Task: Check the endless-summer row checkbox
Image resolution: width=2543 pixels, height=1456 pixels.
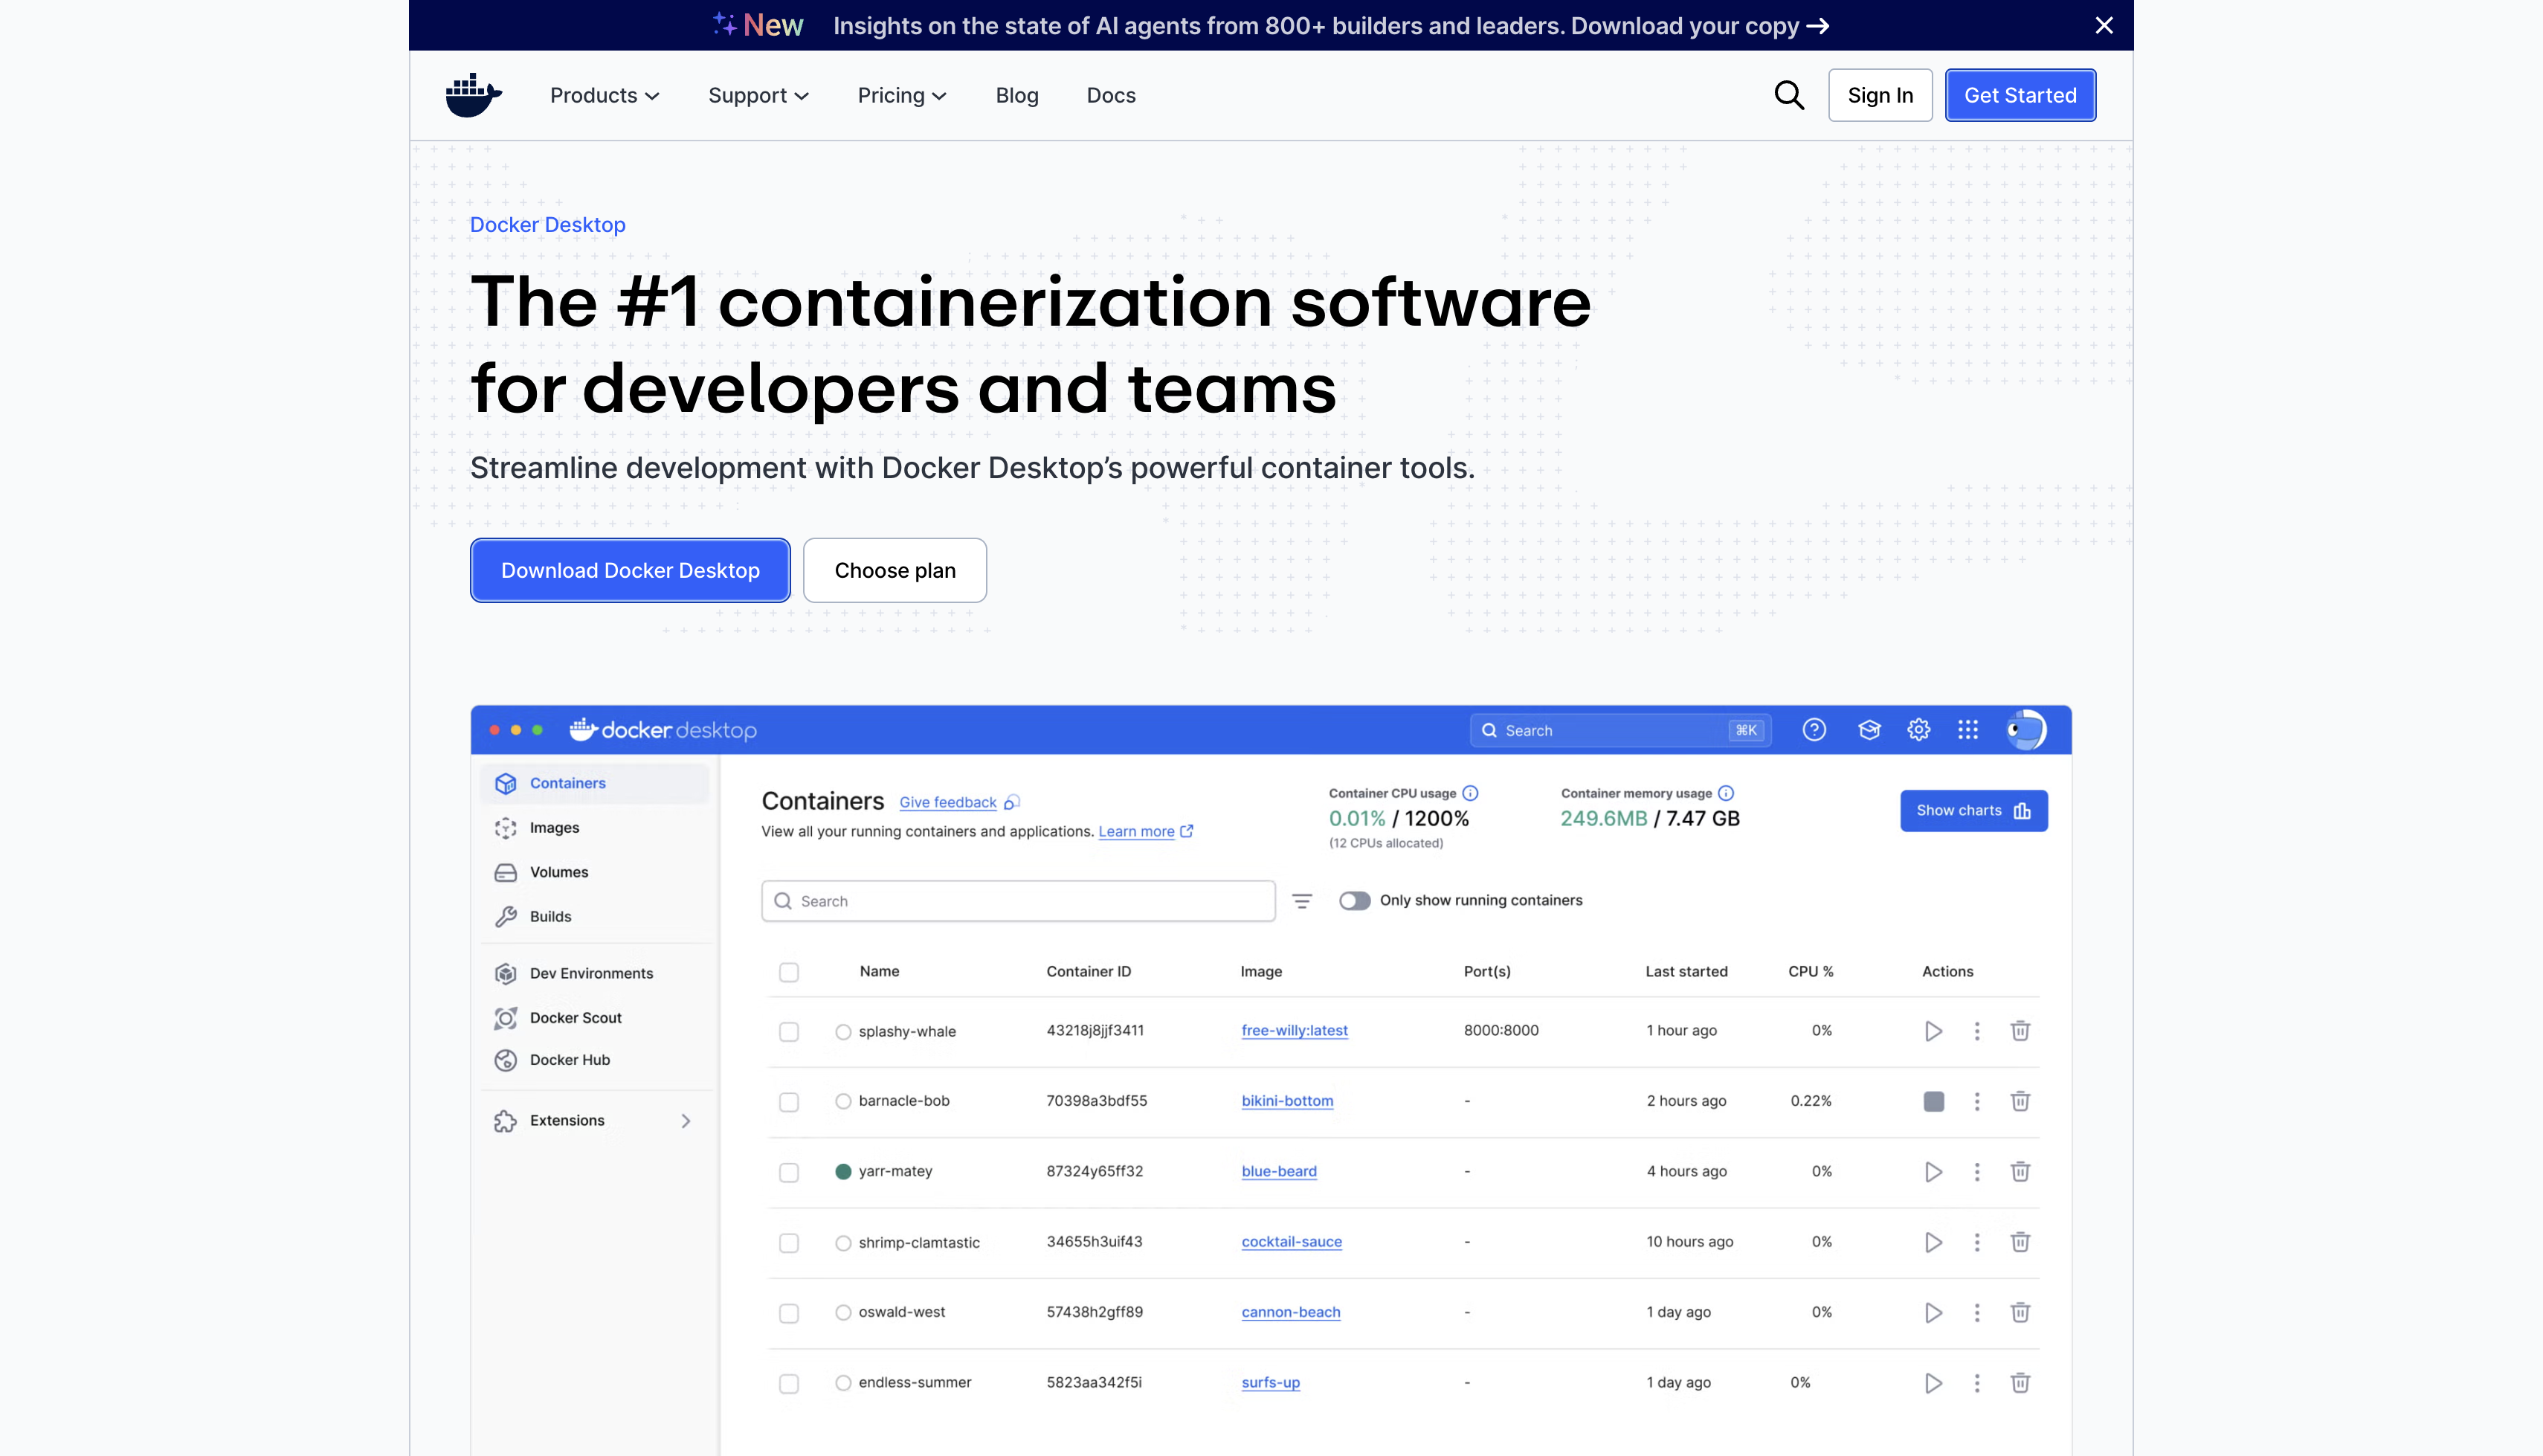Action: 789,1383
